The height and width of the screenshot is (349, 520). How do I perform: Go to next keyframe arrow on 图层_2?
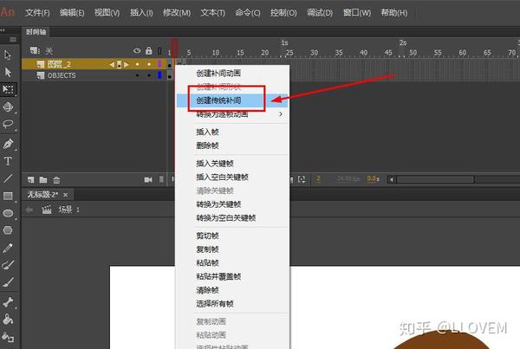(126, 64)
